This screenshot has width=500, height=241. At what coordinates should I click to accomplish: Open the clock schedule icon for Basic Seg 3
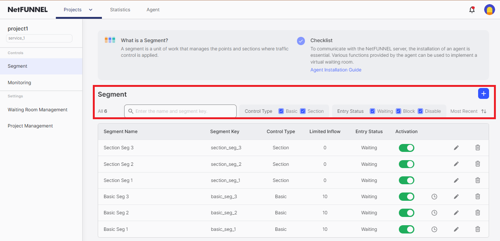tap(434, 197)
